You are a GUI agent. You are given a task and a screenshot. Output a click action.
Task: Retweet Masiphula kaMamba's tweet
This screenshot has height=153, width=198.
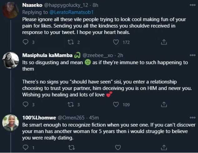pyautogui.click(x=71, y=105)
